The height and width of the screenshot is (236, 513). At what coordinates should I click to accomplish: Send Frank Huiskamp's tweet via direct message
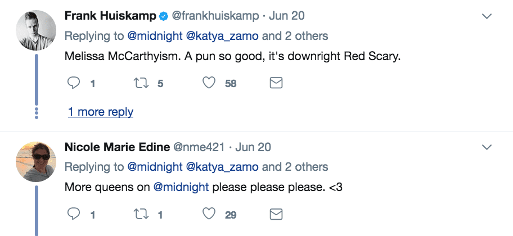(276, 83)
